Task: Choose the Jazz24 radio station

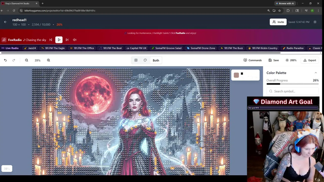Action: 30,48
